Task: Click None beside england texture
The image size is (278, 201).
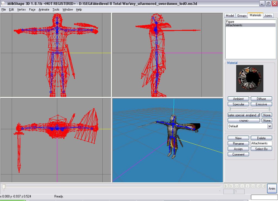Action: click(x=267, y=115)
